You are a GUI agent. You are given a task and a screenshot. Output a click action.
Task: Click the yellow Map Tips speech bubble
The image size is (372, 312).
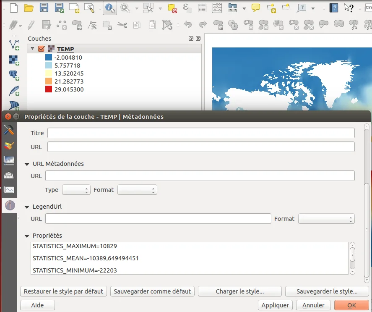click(x=256, y=8)
